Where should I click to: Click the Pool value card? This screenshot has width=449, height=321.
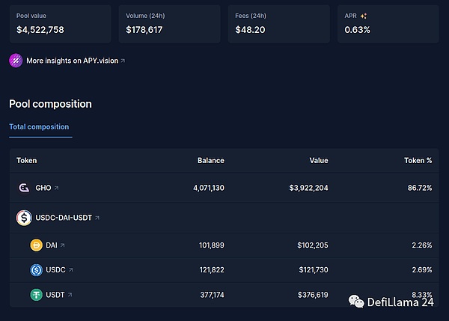coord(60,23)
